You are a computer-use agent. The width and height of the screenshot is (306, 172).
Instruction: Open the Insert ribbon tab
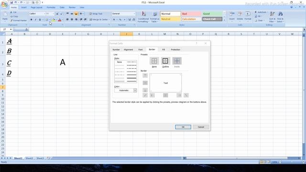coord(24,8)
